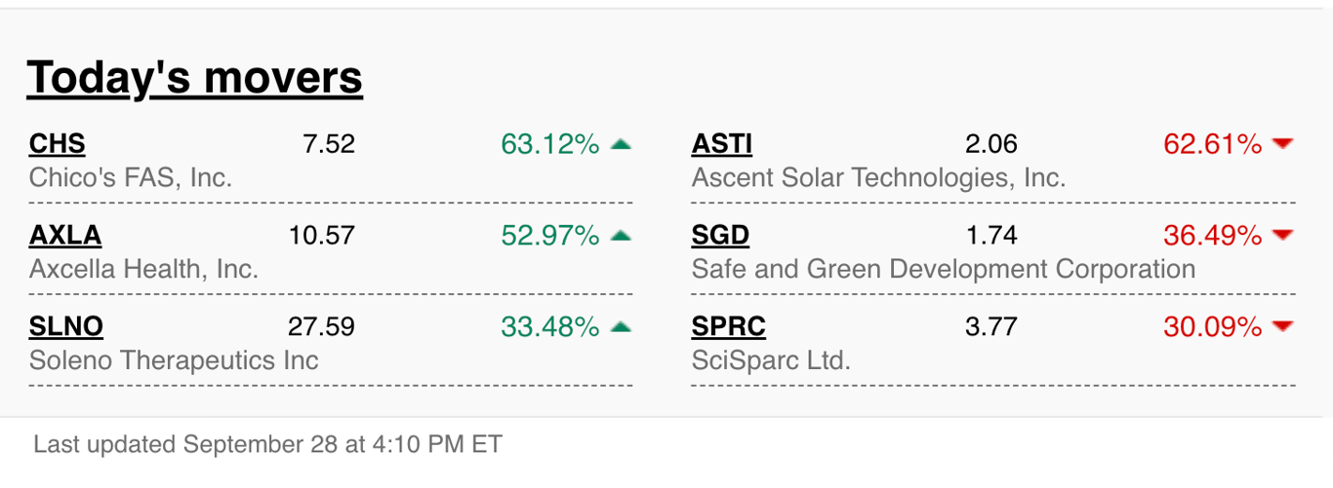
Task: Click the green up arrow beside 52.97%
Action: pyautogui.click(x=621, y=235)
